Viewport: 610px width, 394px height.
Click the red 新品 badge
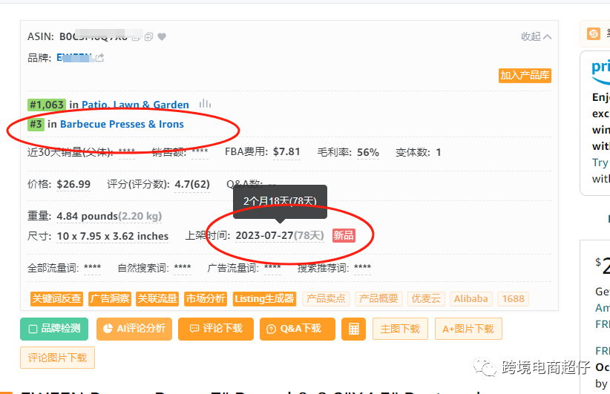tap(344, 236)
